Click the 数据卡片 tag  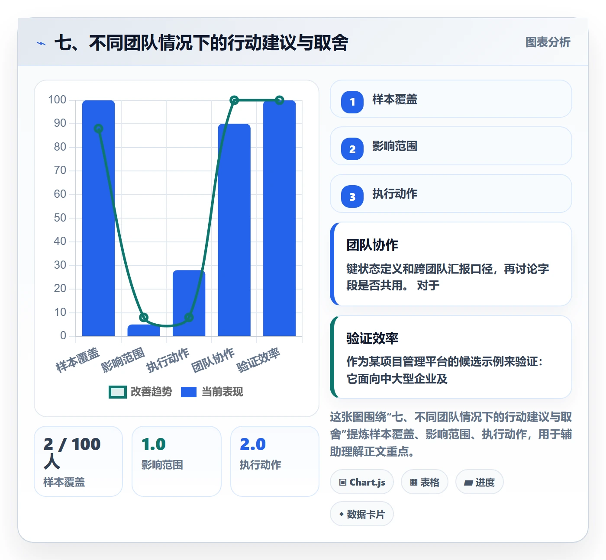362,514
